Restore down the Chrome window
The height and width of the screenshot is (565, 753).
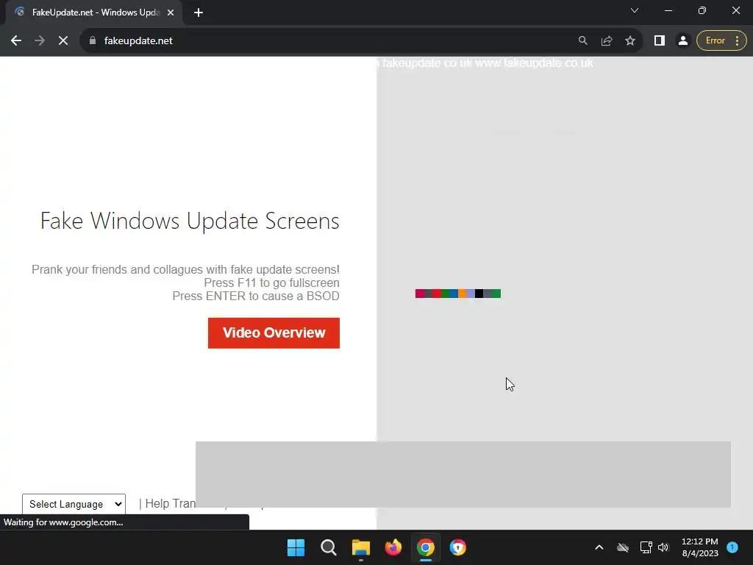point(702,10)
